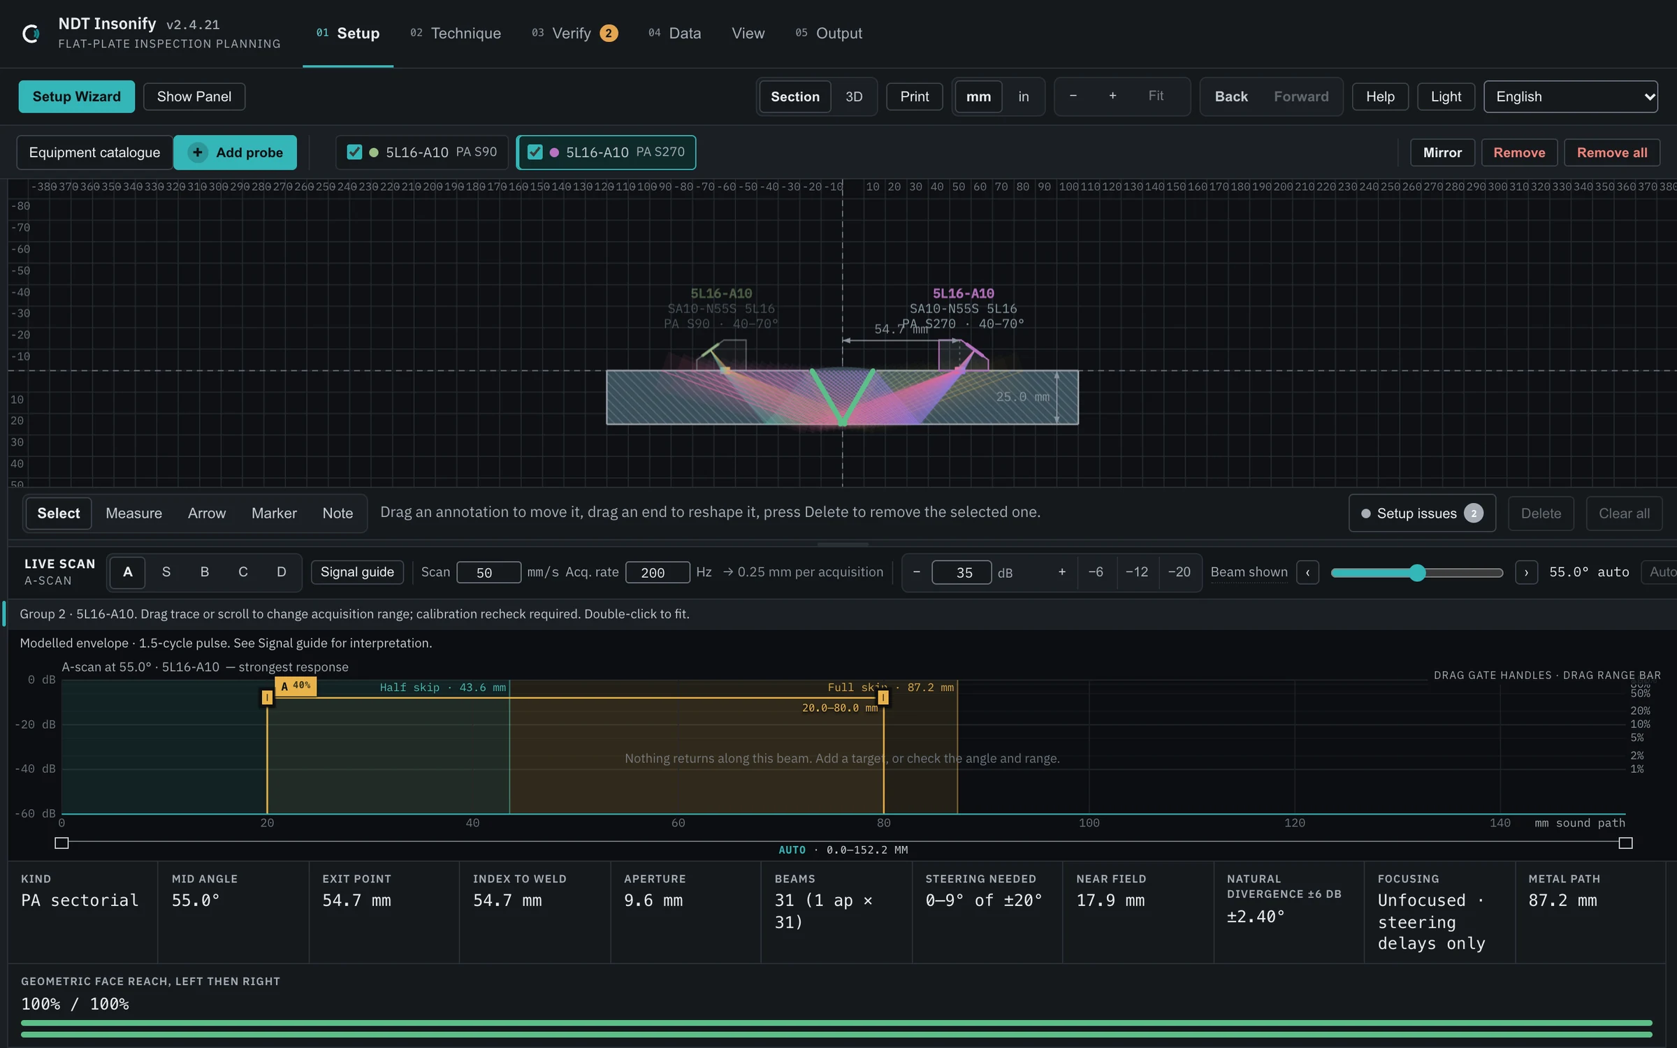
Task: Click the Show Panel button
Action: coord(194,96)
